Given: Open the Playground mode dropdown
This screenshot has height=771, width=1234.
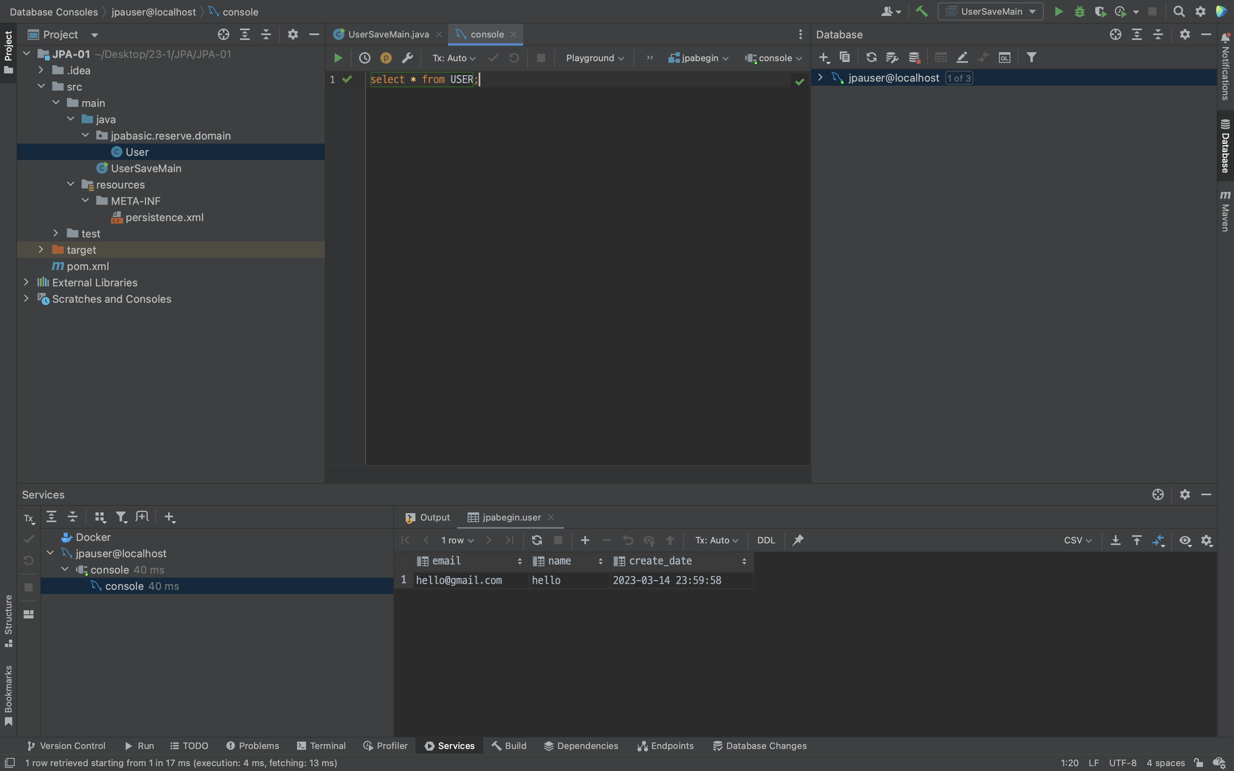Looking at the screenshot, I should pyautogui.click(x=595, y=58).
